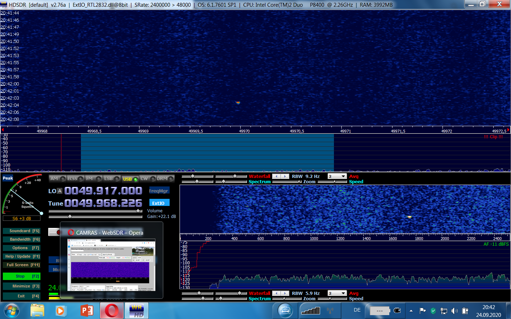Open the CAMRAS WebSDR Opera preview thumbnail
Screen dimensions: 511x319
tap(111, 264)
